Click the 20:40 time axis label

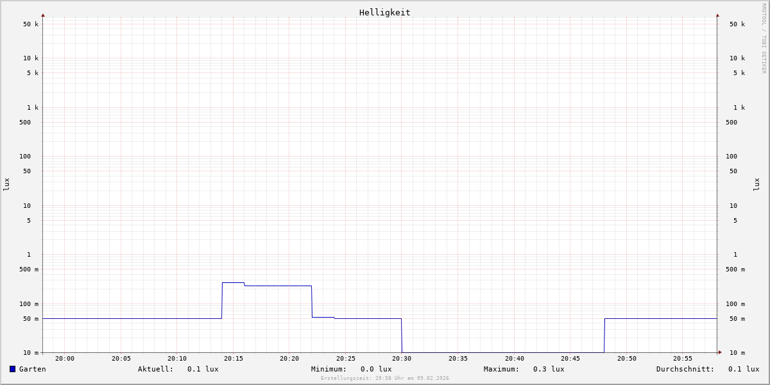click(x=515, y=359)
